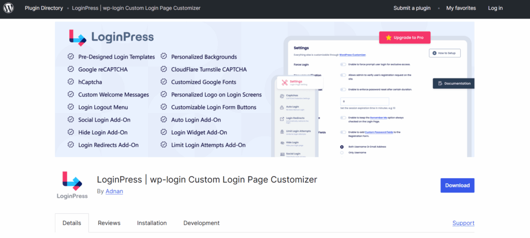Click the plugin title 'LoginPress | wp-login Custom Login Page Customizer'

point(207,179)
